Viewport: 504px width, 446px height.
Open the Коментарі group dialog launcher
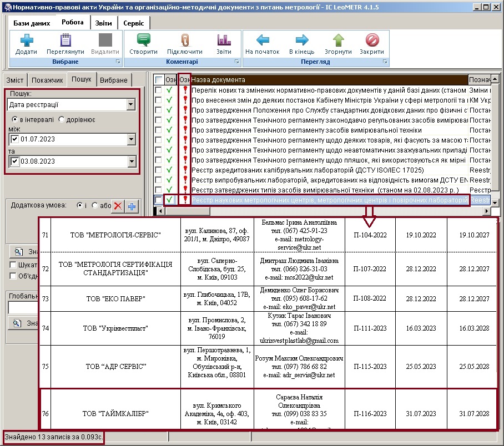(x=237, y=62)
